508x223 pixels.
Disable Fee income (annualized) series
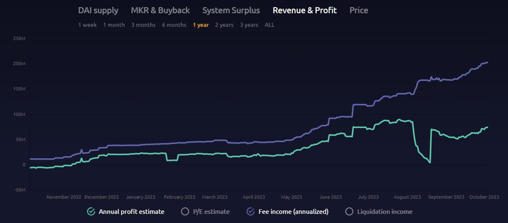coord(288,212)
